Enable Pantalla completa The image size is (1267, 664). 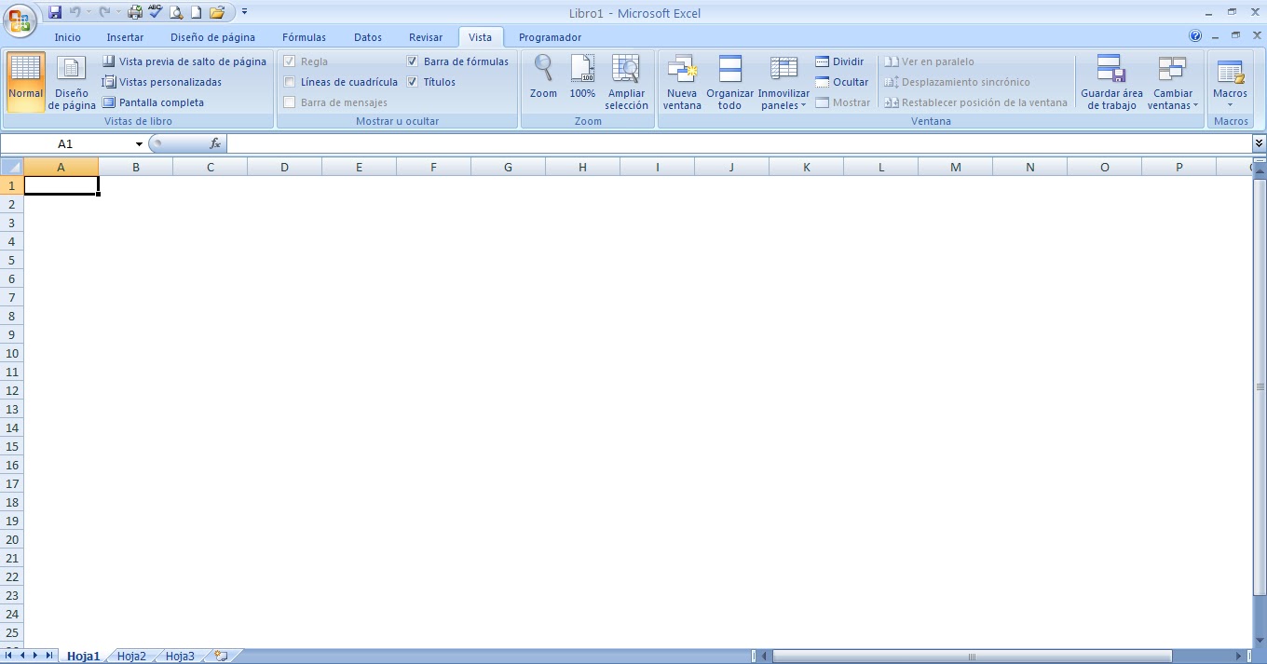pyautogui.click(x=153, y=102)
